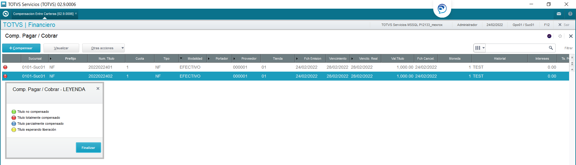Screen dimensions: 576x165
Task: Expand the Otras acciones dropdown
Action: [x=103, y=48]
